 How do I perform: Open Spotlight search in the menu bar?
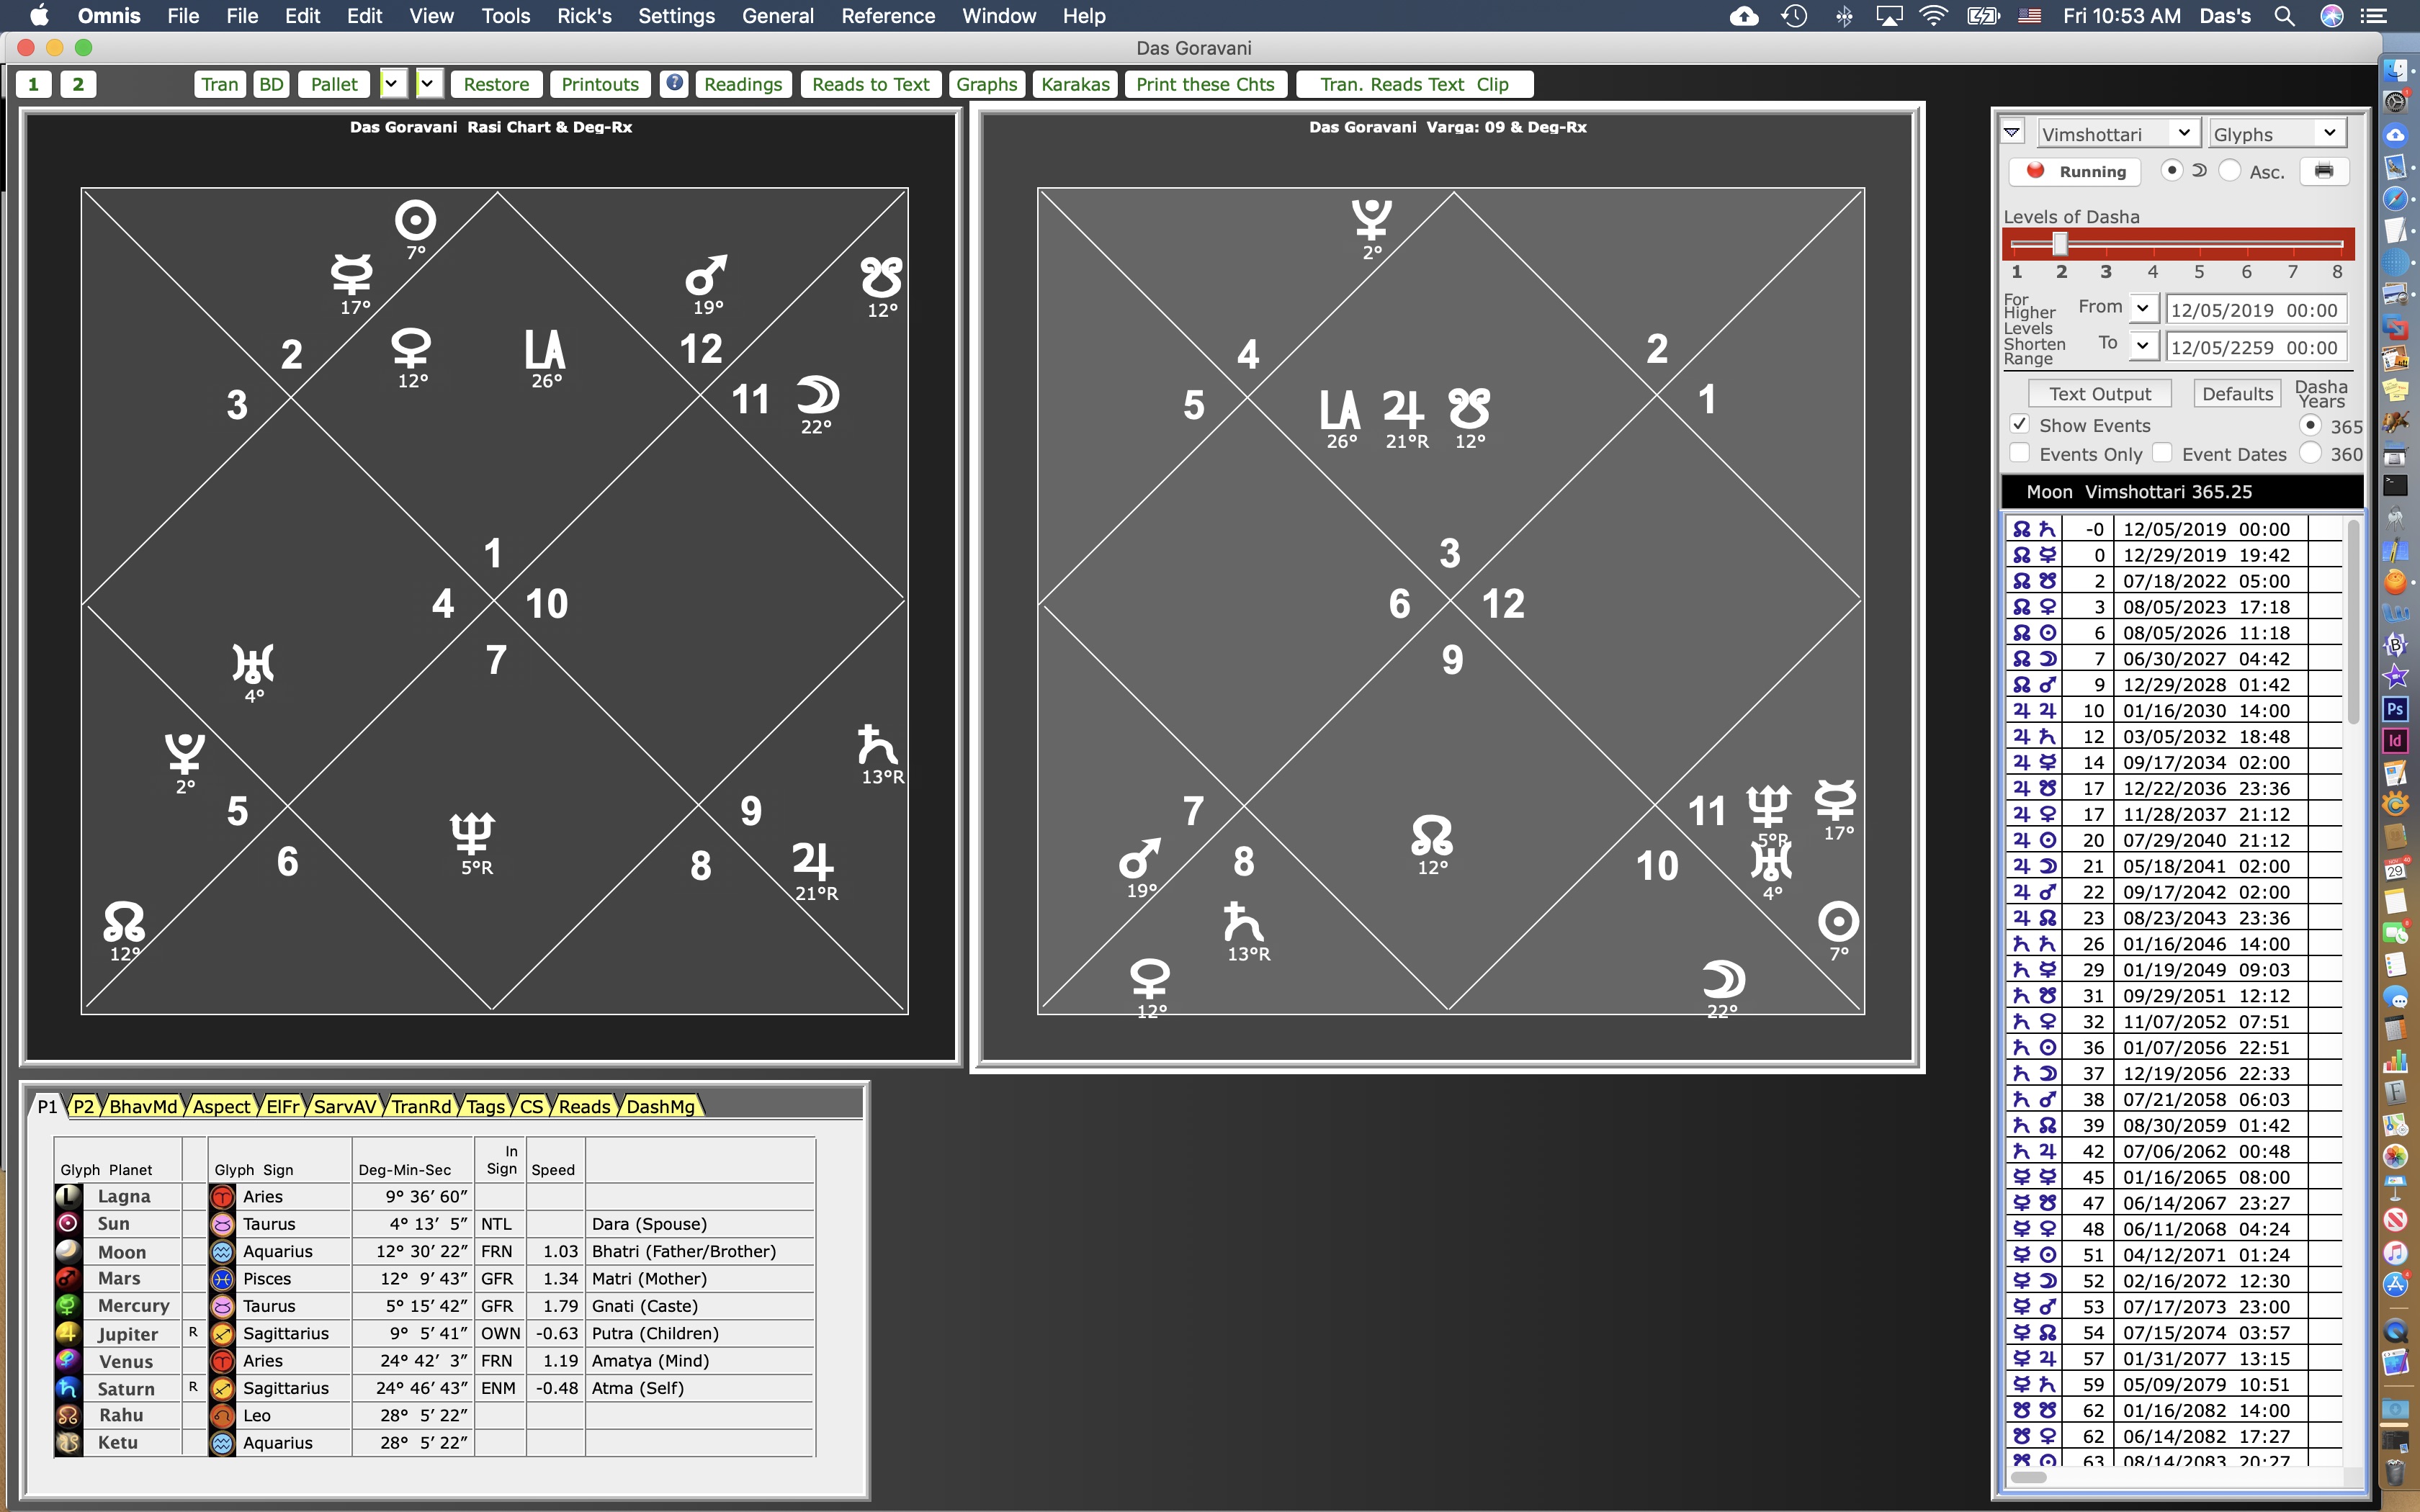(x=2284, y=16)
